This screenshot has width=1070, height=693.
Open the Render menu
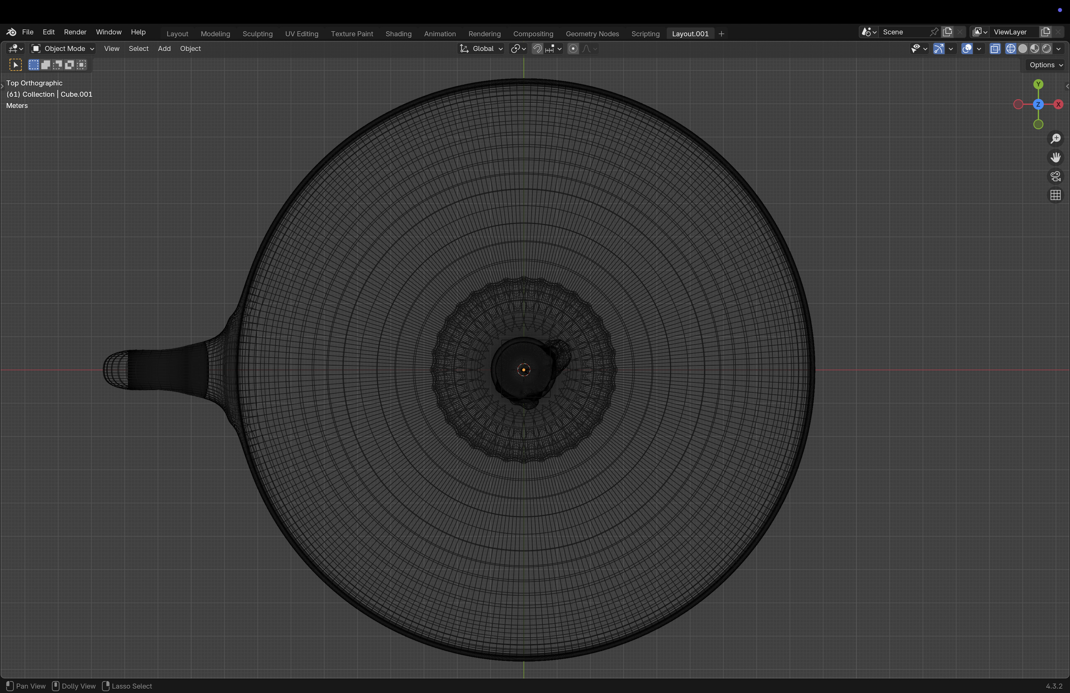75,32
